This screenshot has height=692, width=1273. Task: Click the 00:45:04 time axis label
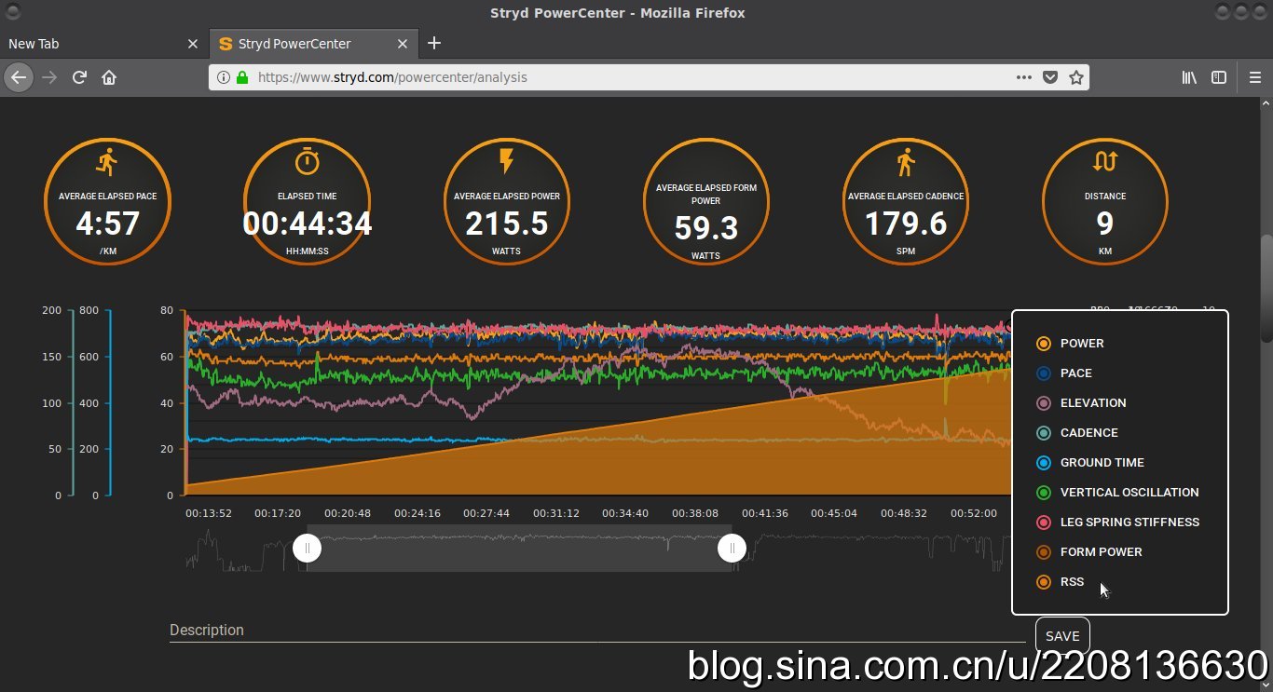point(834,513)
